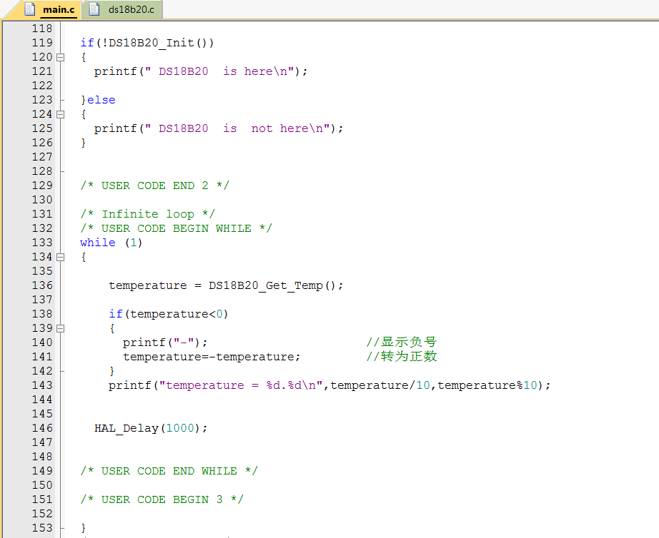Click the 转为正数 comment

point(402,356)
